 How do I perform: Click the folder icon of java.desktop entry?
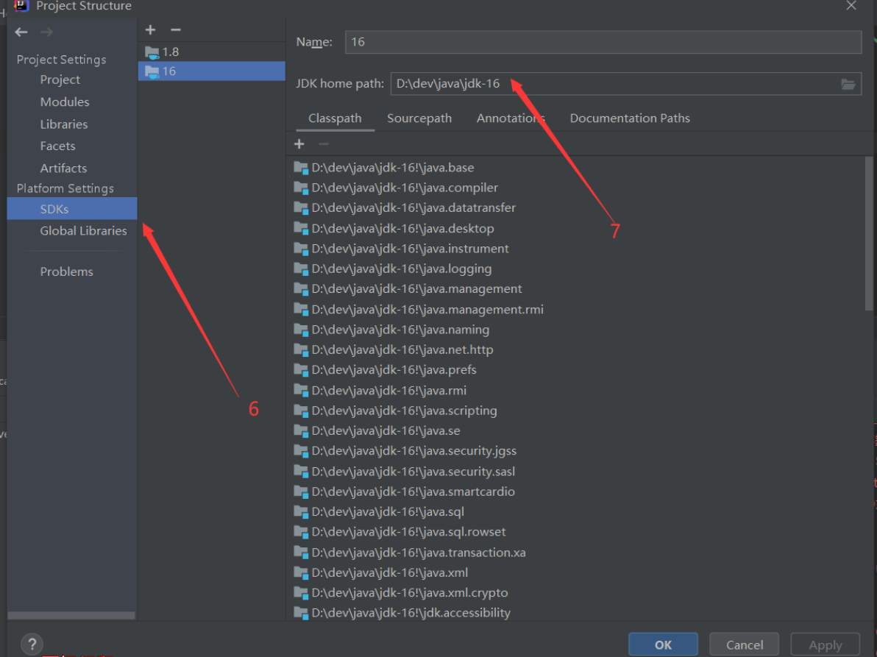click(x=301, y=229)
